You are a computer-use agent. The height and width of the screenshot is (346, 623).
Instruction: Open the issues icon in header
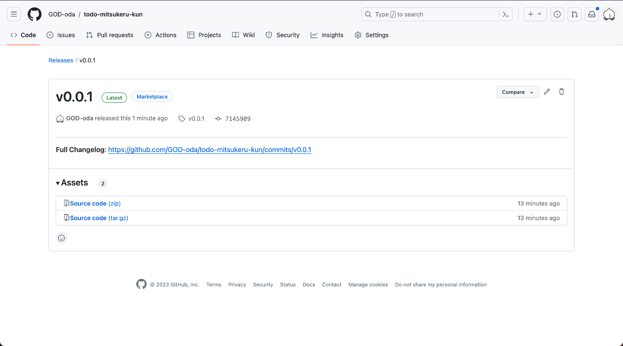(x=557, y=14)
